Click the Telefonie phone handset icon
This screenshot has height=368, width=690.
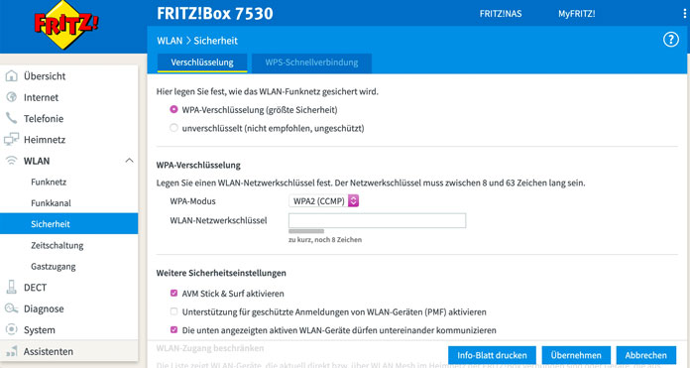click(12, 118)
